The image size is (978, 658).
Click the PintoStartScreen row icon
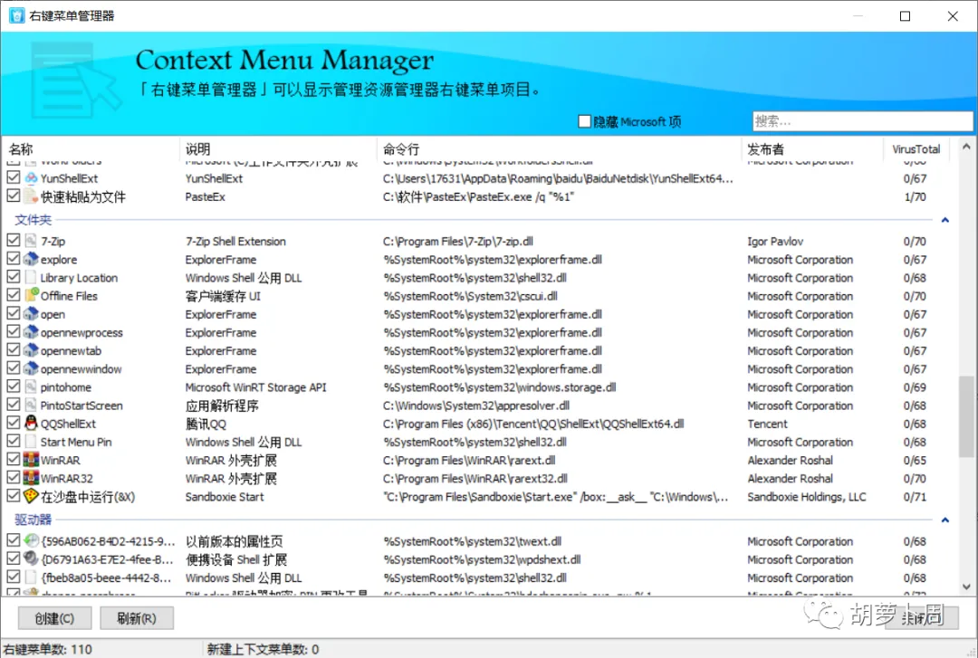31,405
